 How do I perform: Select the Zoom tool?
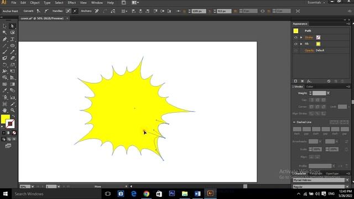pos(12,111)
